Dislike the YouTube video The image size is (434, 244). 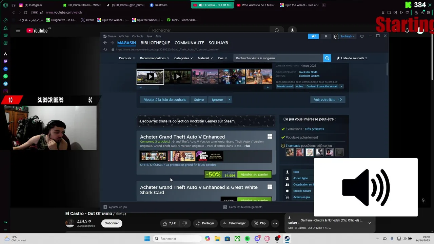point(185,223)
